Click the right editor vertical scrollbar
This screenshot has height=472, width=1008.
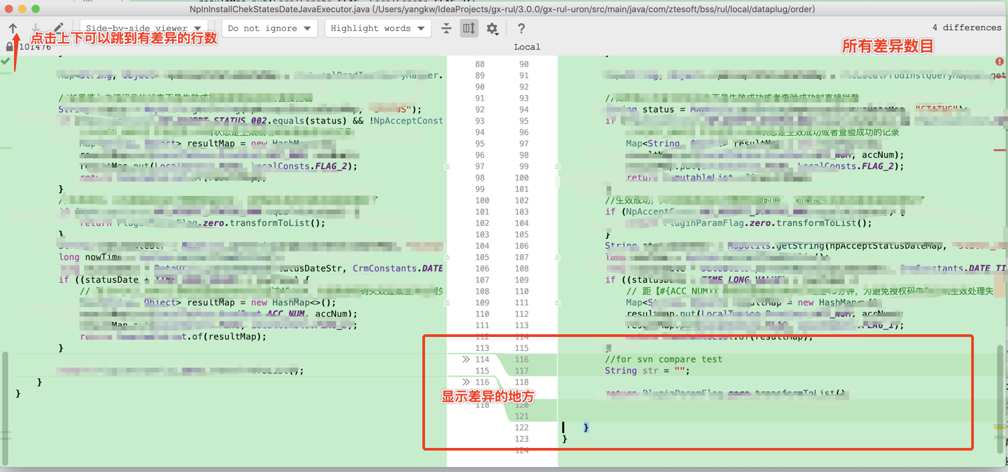[x=1001, y=399]
